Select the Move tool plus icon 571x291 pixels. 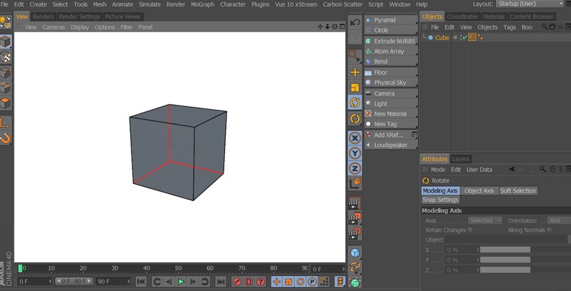(x=354, y=72)
